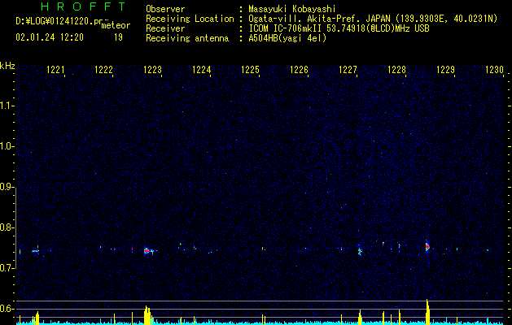Click the 1.1 frequency axis label
The image size is (512, 325).
click(7, 106)
